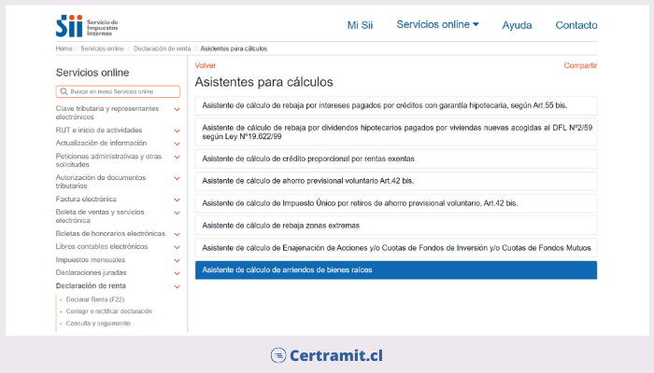Expand Factura electrónica chevron
This screenshot has width=654, height=373.
tap(177, 200)
